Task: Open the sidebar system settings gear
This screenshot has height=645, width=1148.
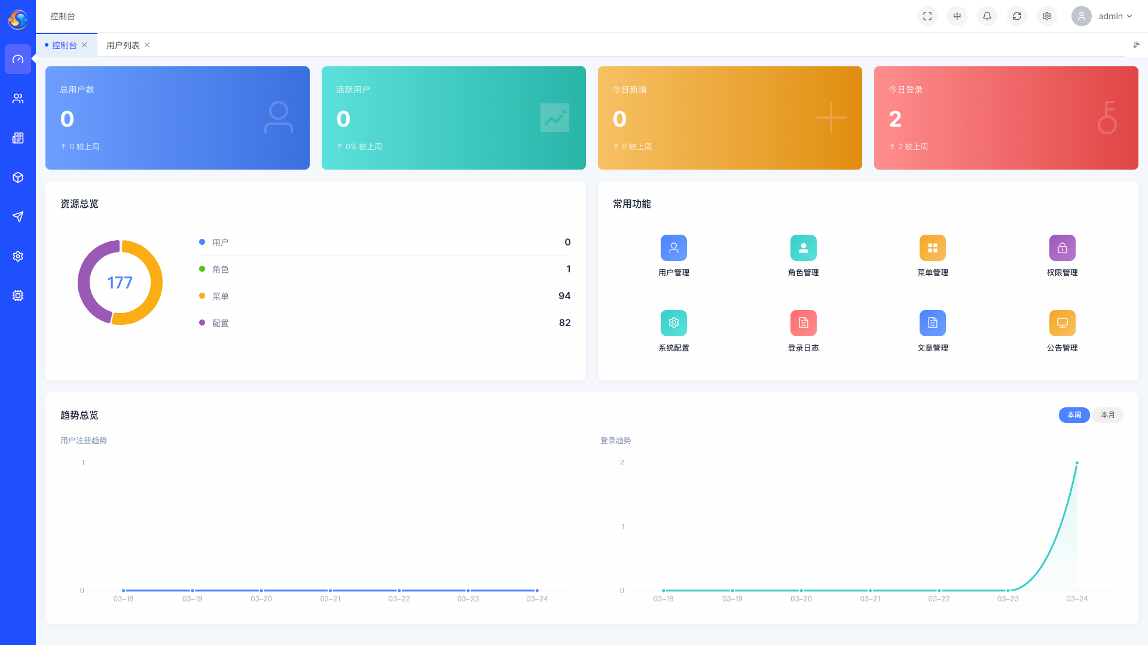Action: [18, 256]
